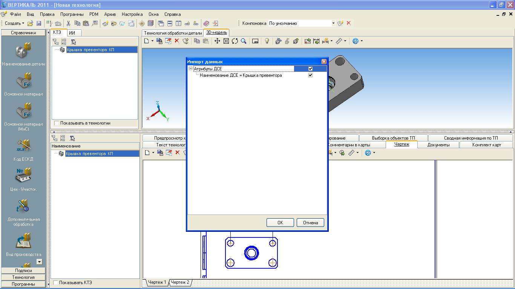Open new document dropdown in Чертеж toolbar
Image resolution: width=515 pixels, height=289 pixels.
coord(153,152)
